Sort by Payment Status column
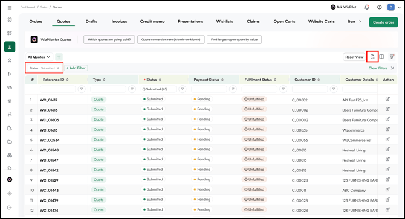The height and width of the screenshot is (219, 405). tap(222, 80)
